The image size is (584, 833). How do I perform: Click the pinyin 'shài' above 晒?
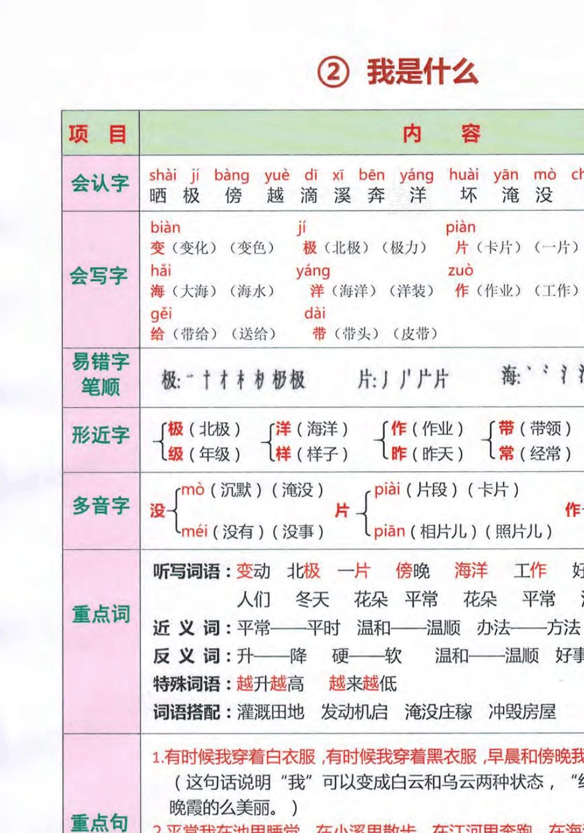[163, 175]
